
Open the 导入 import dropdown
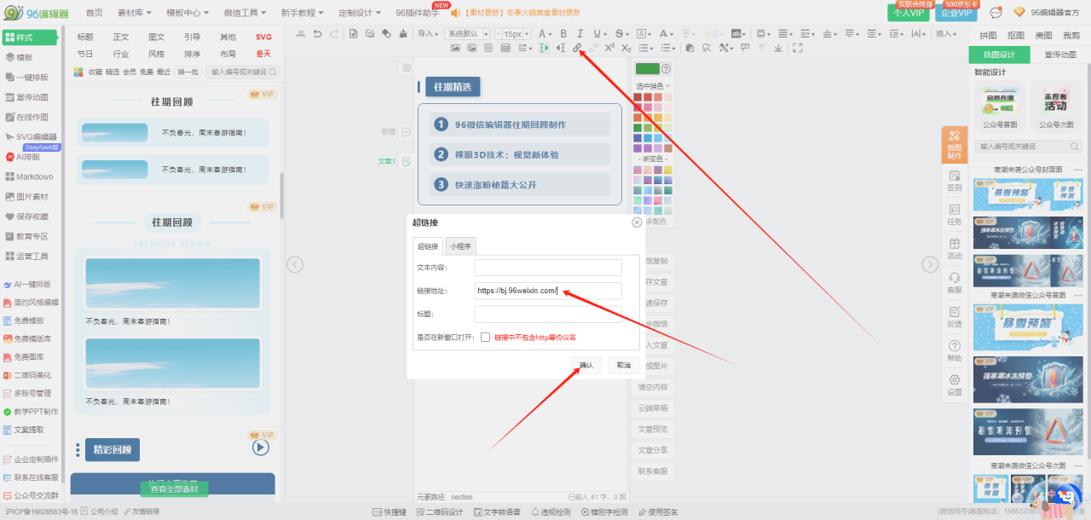tap(428, 33)
